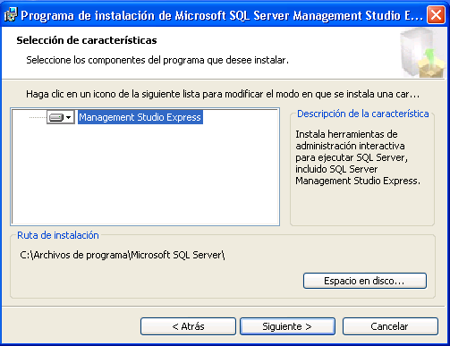Click the empty area of the feature list

click(x=145, y=176)
